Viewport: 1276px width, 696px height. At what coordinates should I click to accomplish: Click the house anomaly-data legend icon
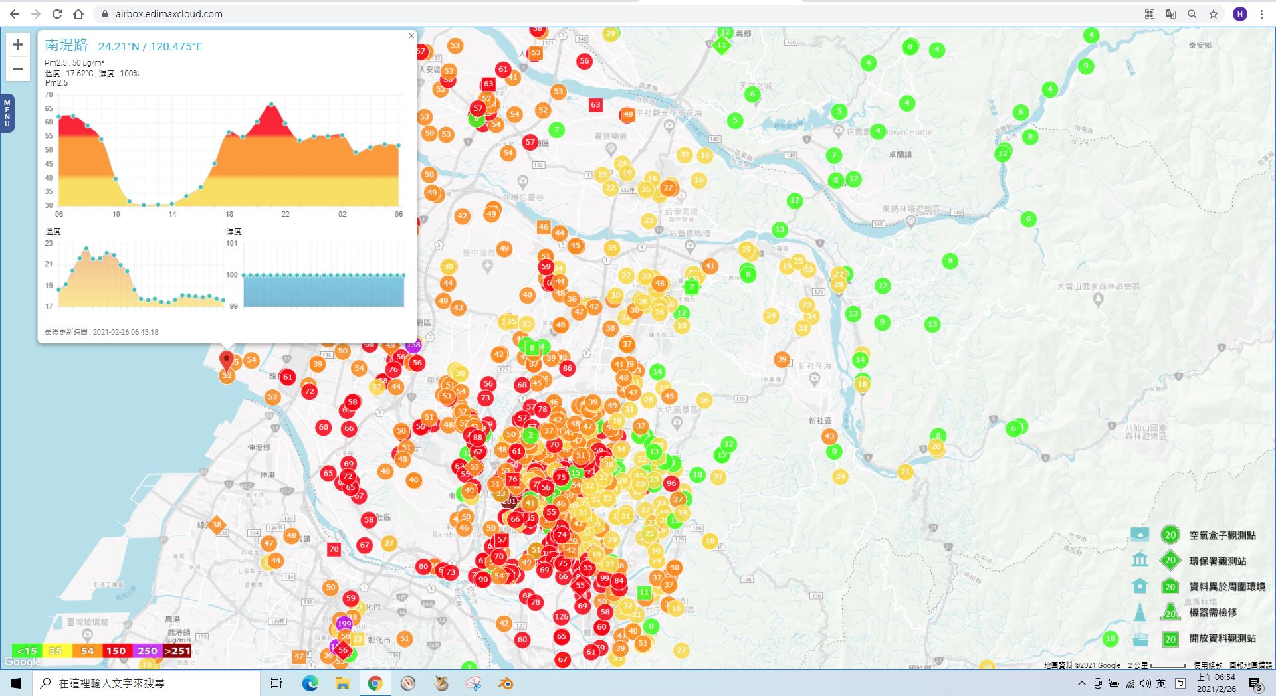[x=1140, y=586]
